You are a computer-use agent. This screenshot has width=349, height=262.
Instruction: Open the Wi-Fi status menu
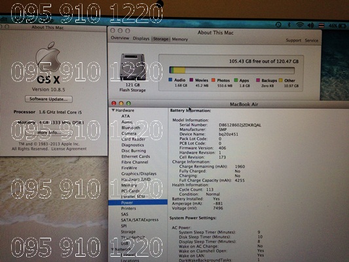tap(300, 25)
